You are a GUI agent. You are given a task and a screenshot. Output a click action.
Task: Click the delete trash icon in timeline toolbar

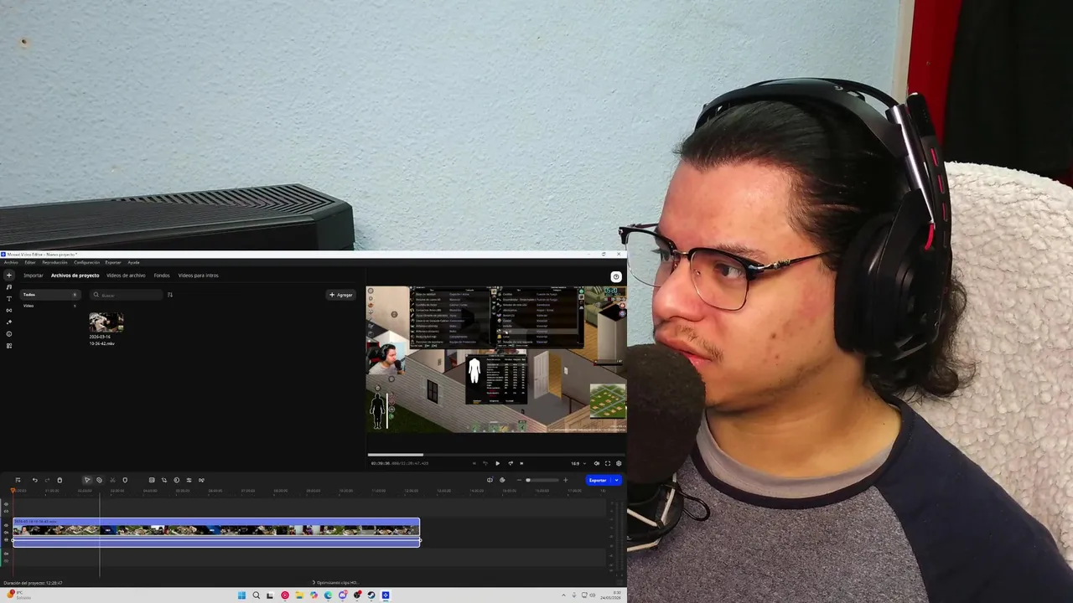[x=60, y=480]
